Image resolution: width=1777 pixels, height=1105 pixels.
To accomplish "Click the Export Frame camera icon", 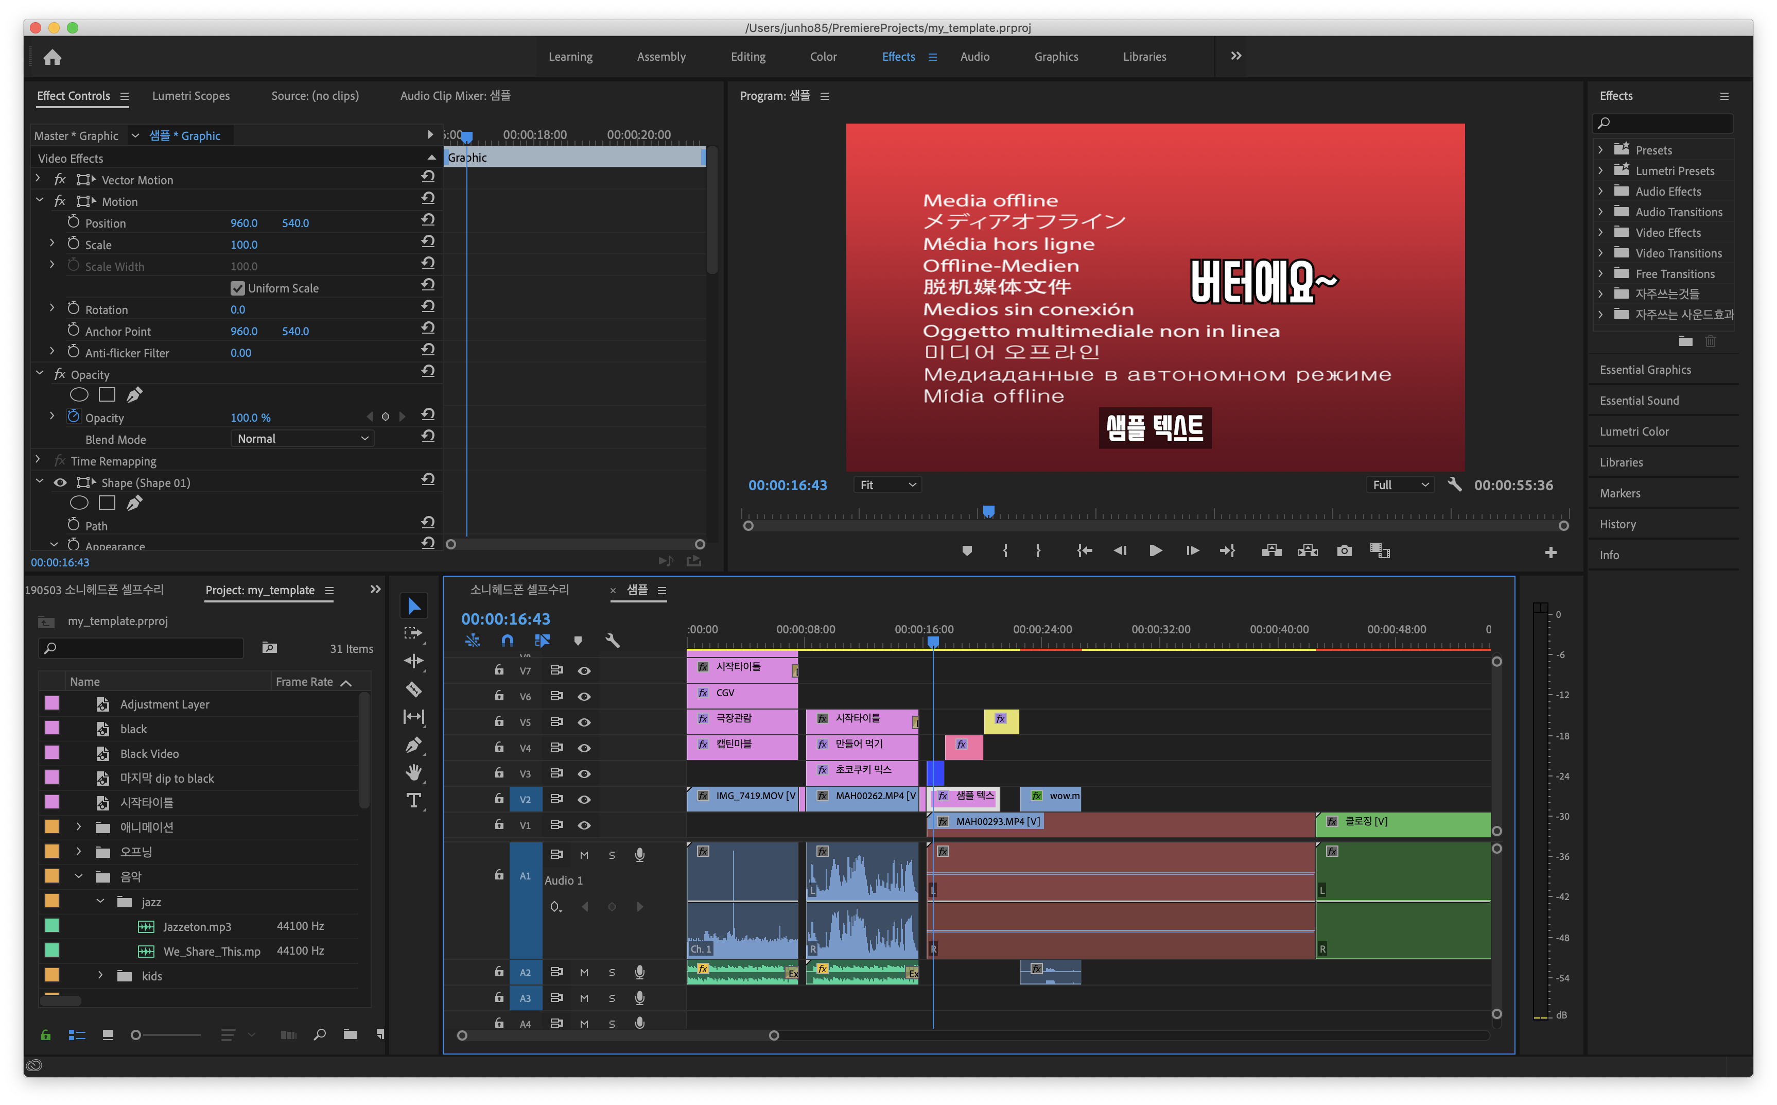I will [x=1344, y=551].
